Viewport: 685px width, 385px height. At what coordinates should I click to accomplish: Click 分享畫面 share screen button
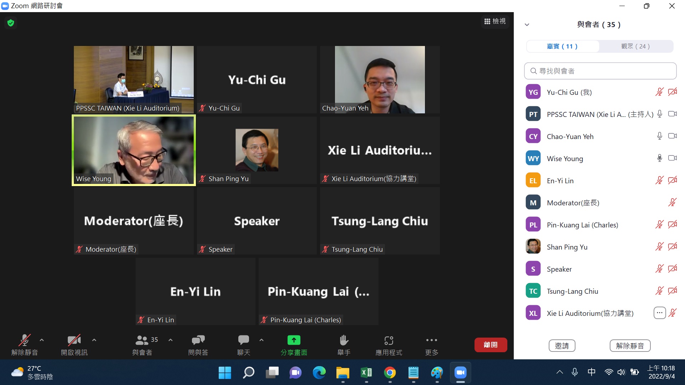tap(294, 345)
